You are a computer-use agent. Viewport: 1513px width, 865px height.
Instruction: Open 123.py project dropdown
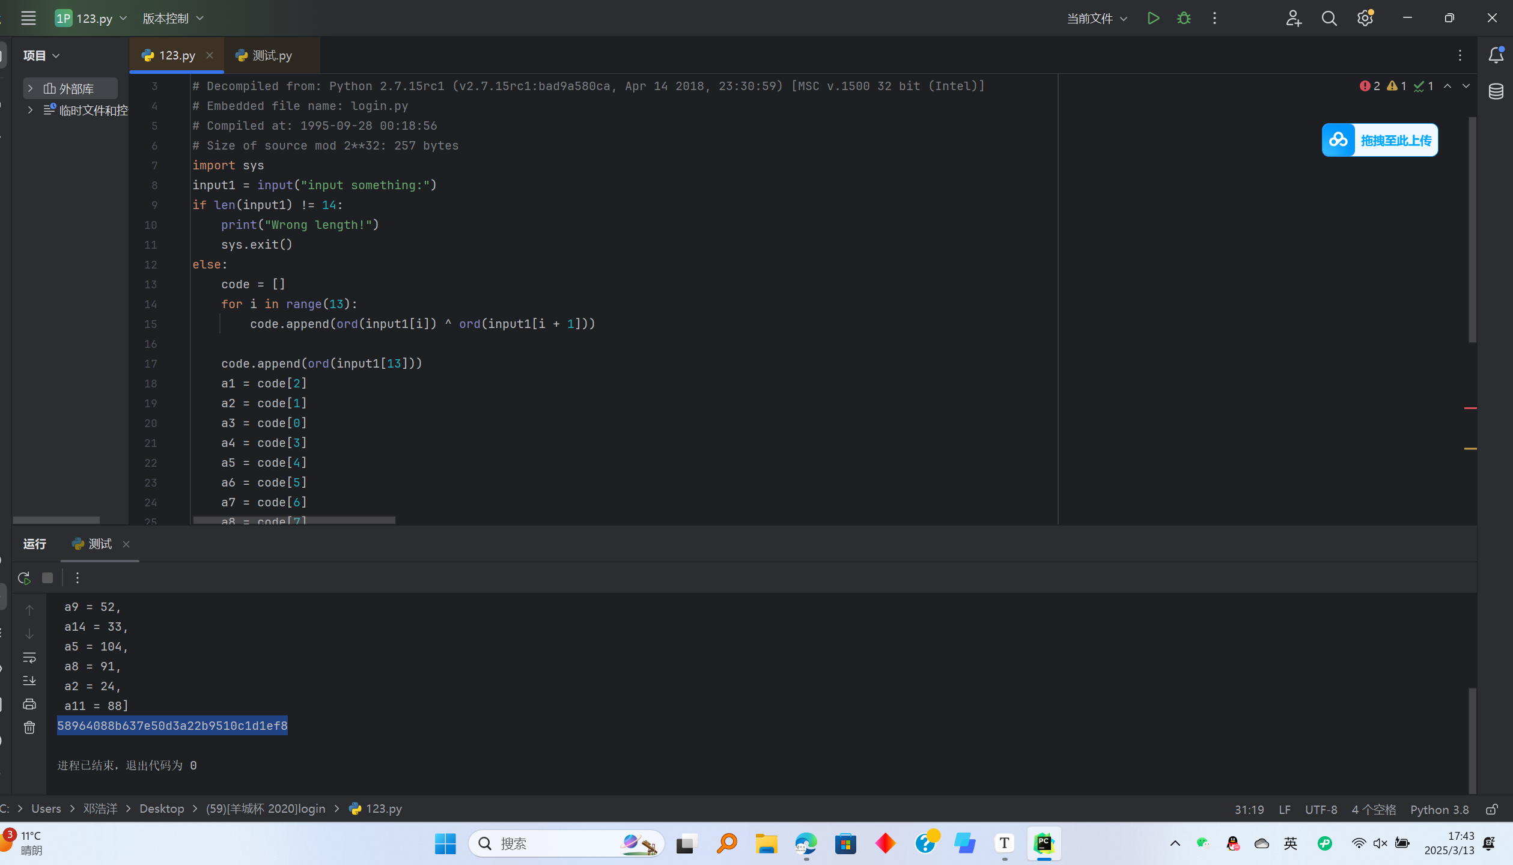click(x=91, y=18)
